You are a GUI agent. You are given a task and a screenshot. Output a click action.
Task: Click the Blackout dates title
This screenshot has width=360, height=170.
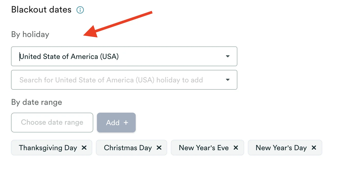(41, 9)
